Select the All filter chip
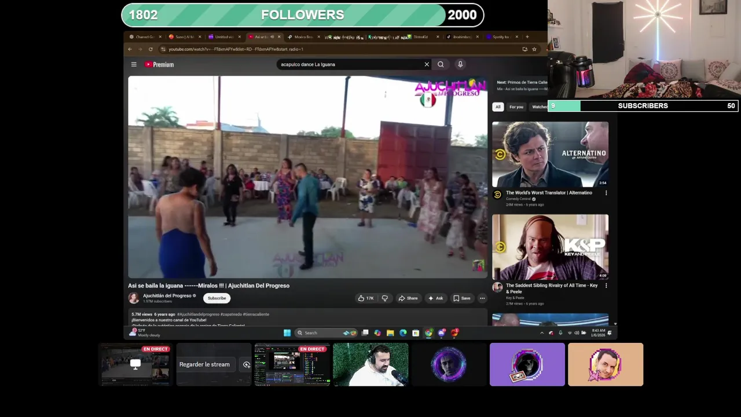The width and height of the screenshot is (741, 417). click(498, 107)
